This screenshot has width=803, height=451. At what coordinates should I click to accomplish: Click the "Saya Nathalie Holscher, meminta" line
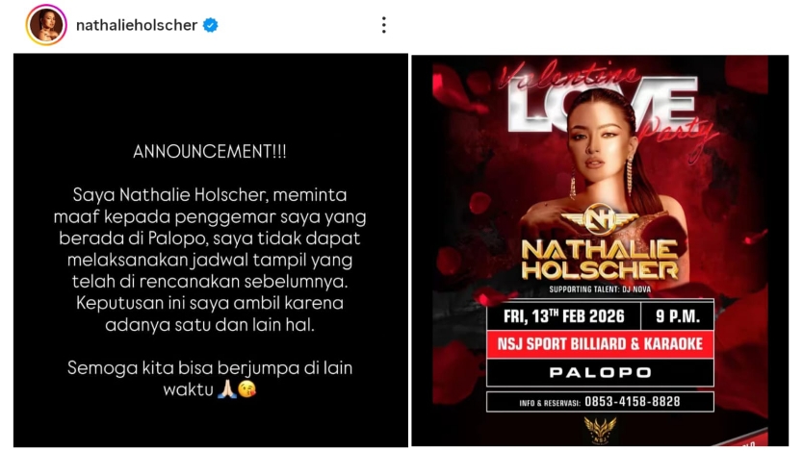(210, 195)
